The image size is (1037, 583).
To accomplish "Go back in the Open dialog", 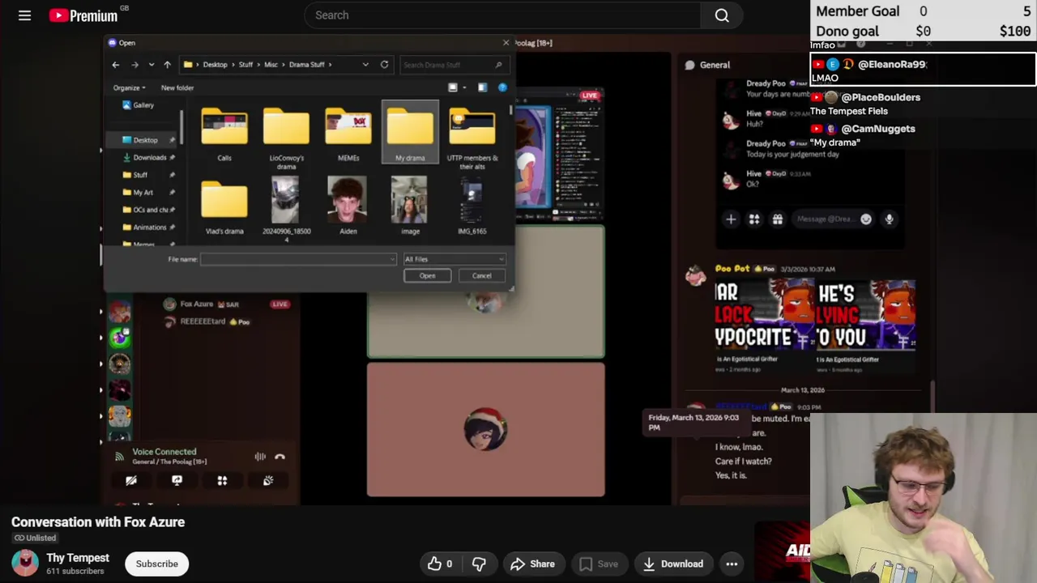I will pyautogui.click(x=116, y=65).
